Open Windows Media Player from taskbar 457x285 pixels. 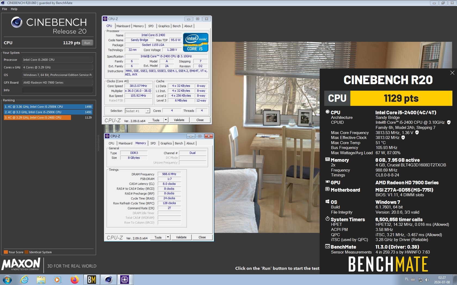click(x=57, y=280)
